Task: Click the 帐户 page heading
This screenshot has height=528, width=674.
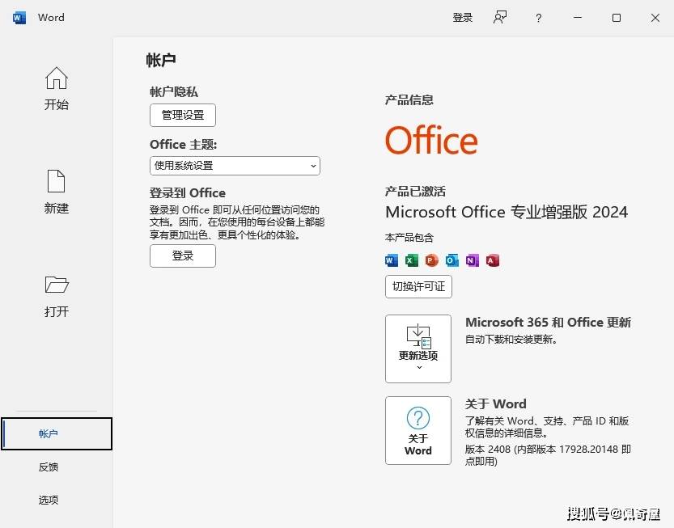Action: pyautogui.click(x=161, y=60)
